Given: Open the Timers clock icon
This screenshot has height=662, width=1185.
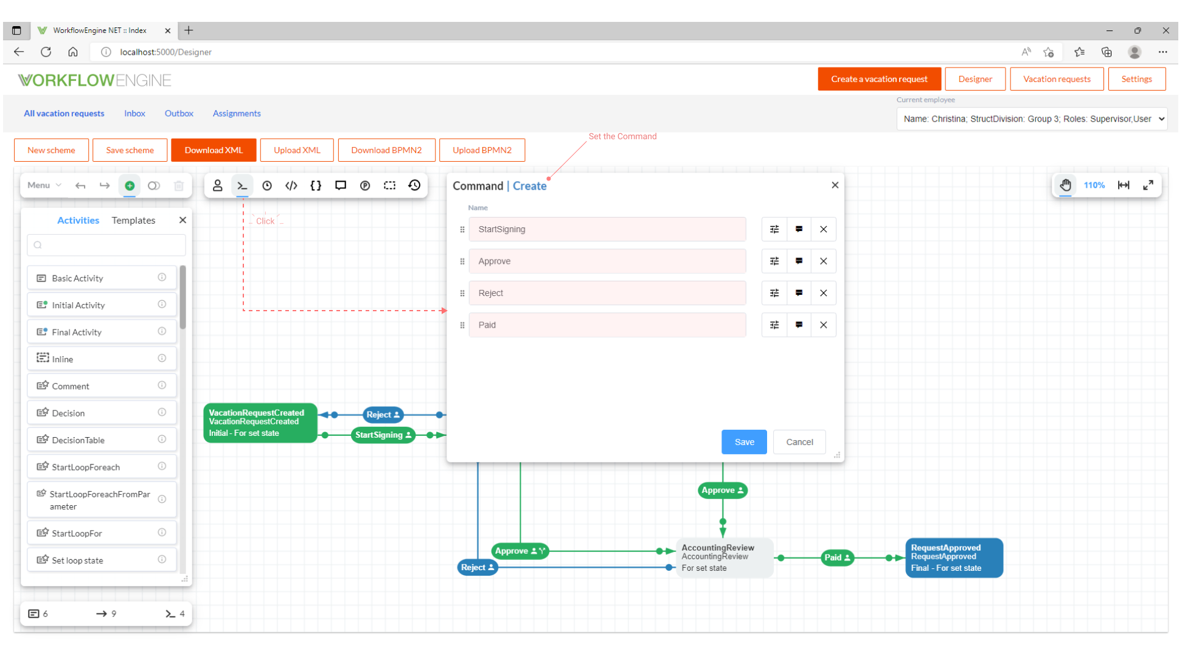Looking at the screenshot, I should click(x=267, y=185).
